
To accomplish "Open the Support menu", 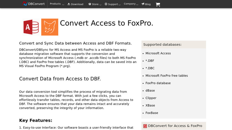I will [113, 4].
